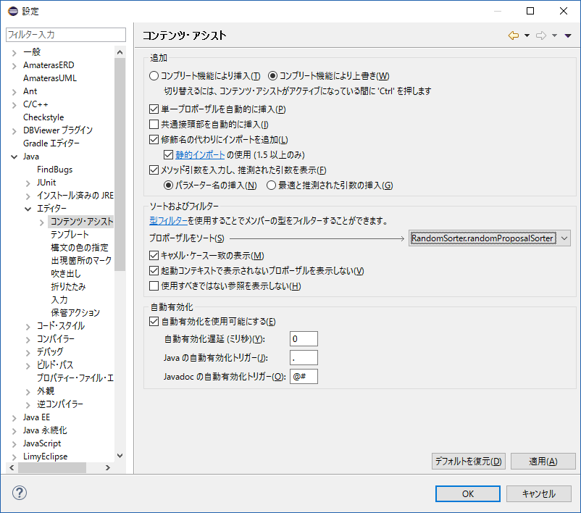Toggle 単一プロポーザルを自動的に挿入 checkbox
Viewport: 581px width, 513px height.
[154, 109]
